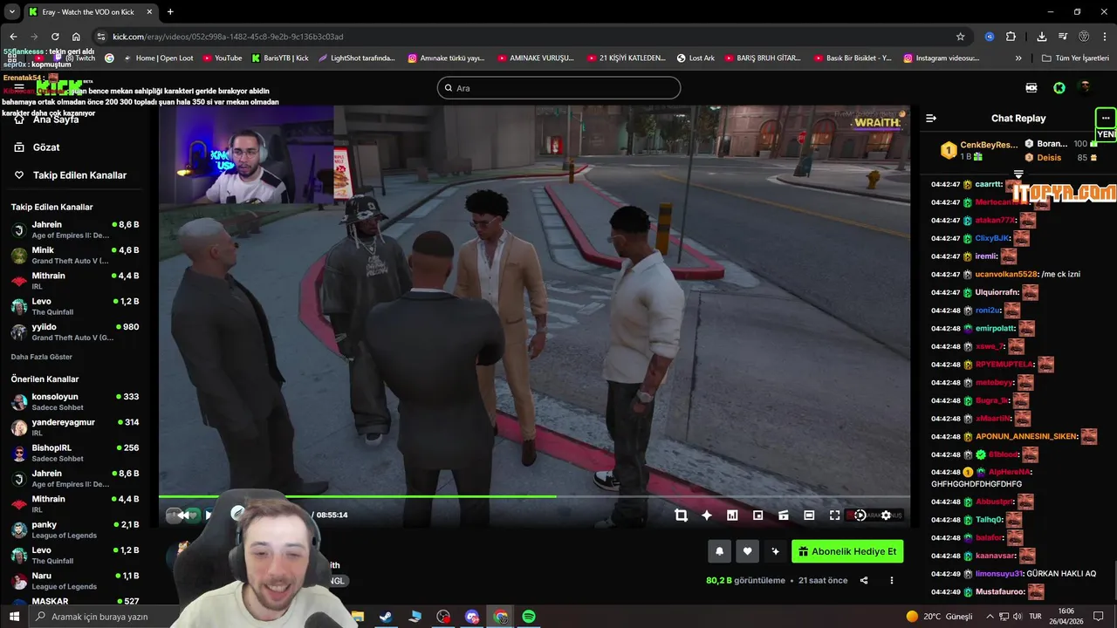The width and height of the screenshot is (1117, 628).
Task: Open yandereyagmur recommended channel
Action: (x=74, y=427)
